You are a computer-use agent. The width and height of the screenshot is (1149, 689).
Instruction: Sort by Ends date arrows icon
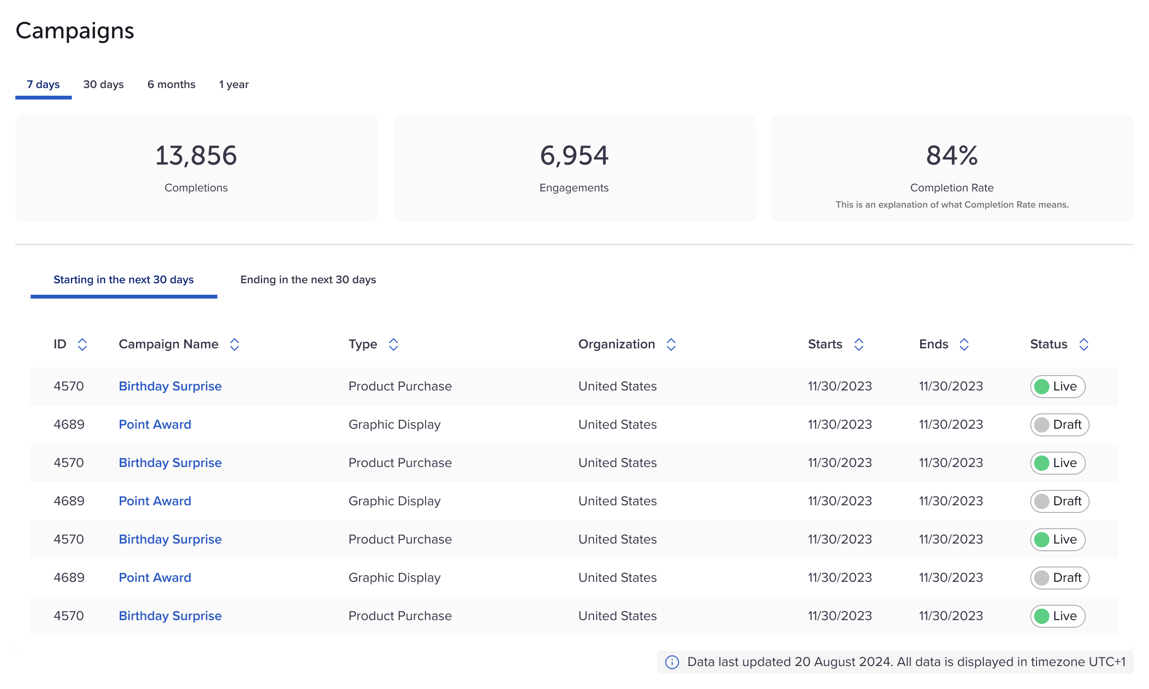(964, 344)
